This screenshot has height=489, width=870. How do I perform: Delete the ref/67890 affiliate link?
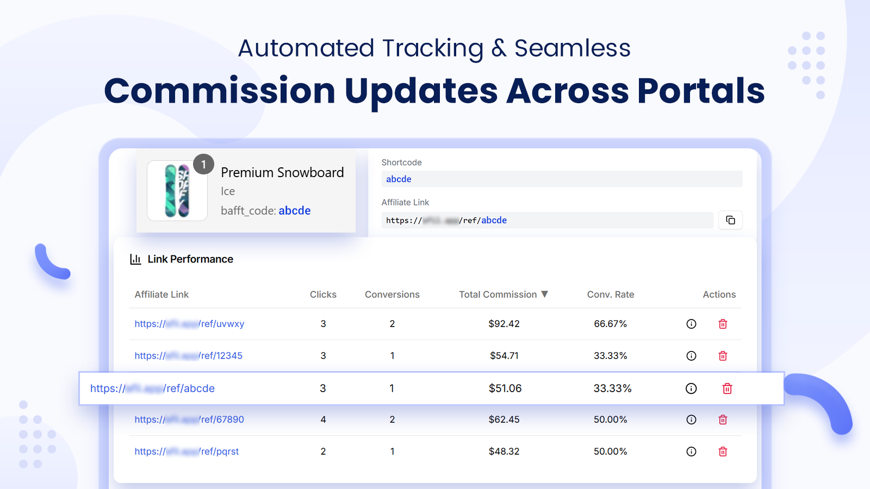point(723,419)
